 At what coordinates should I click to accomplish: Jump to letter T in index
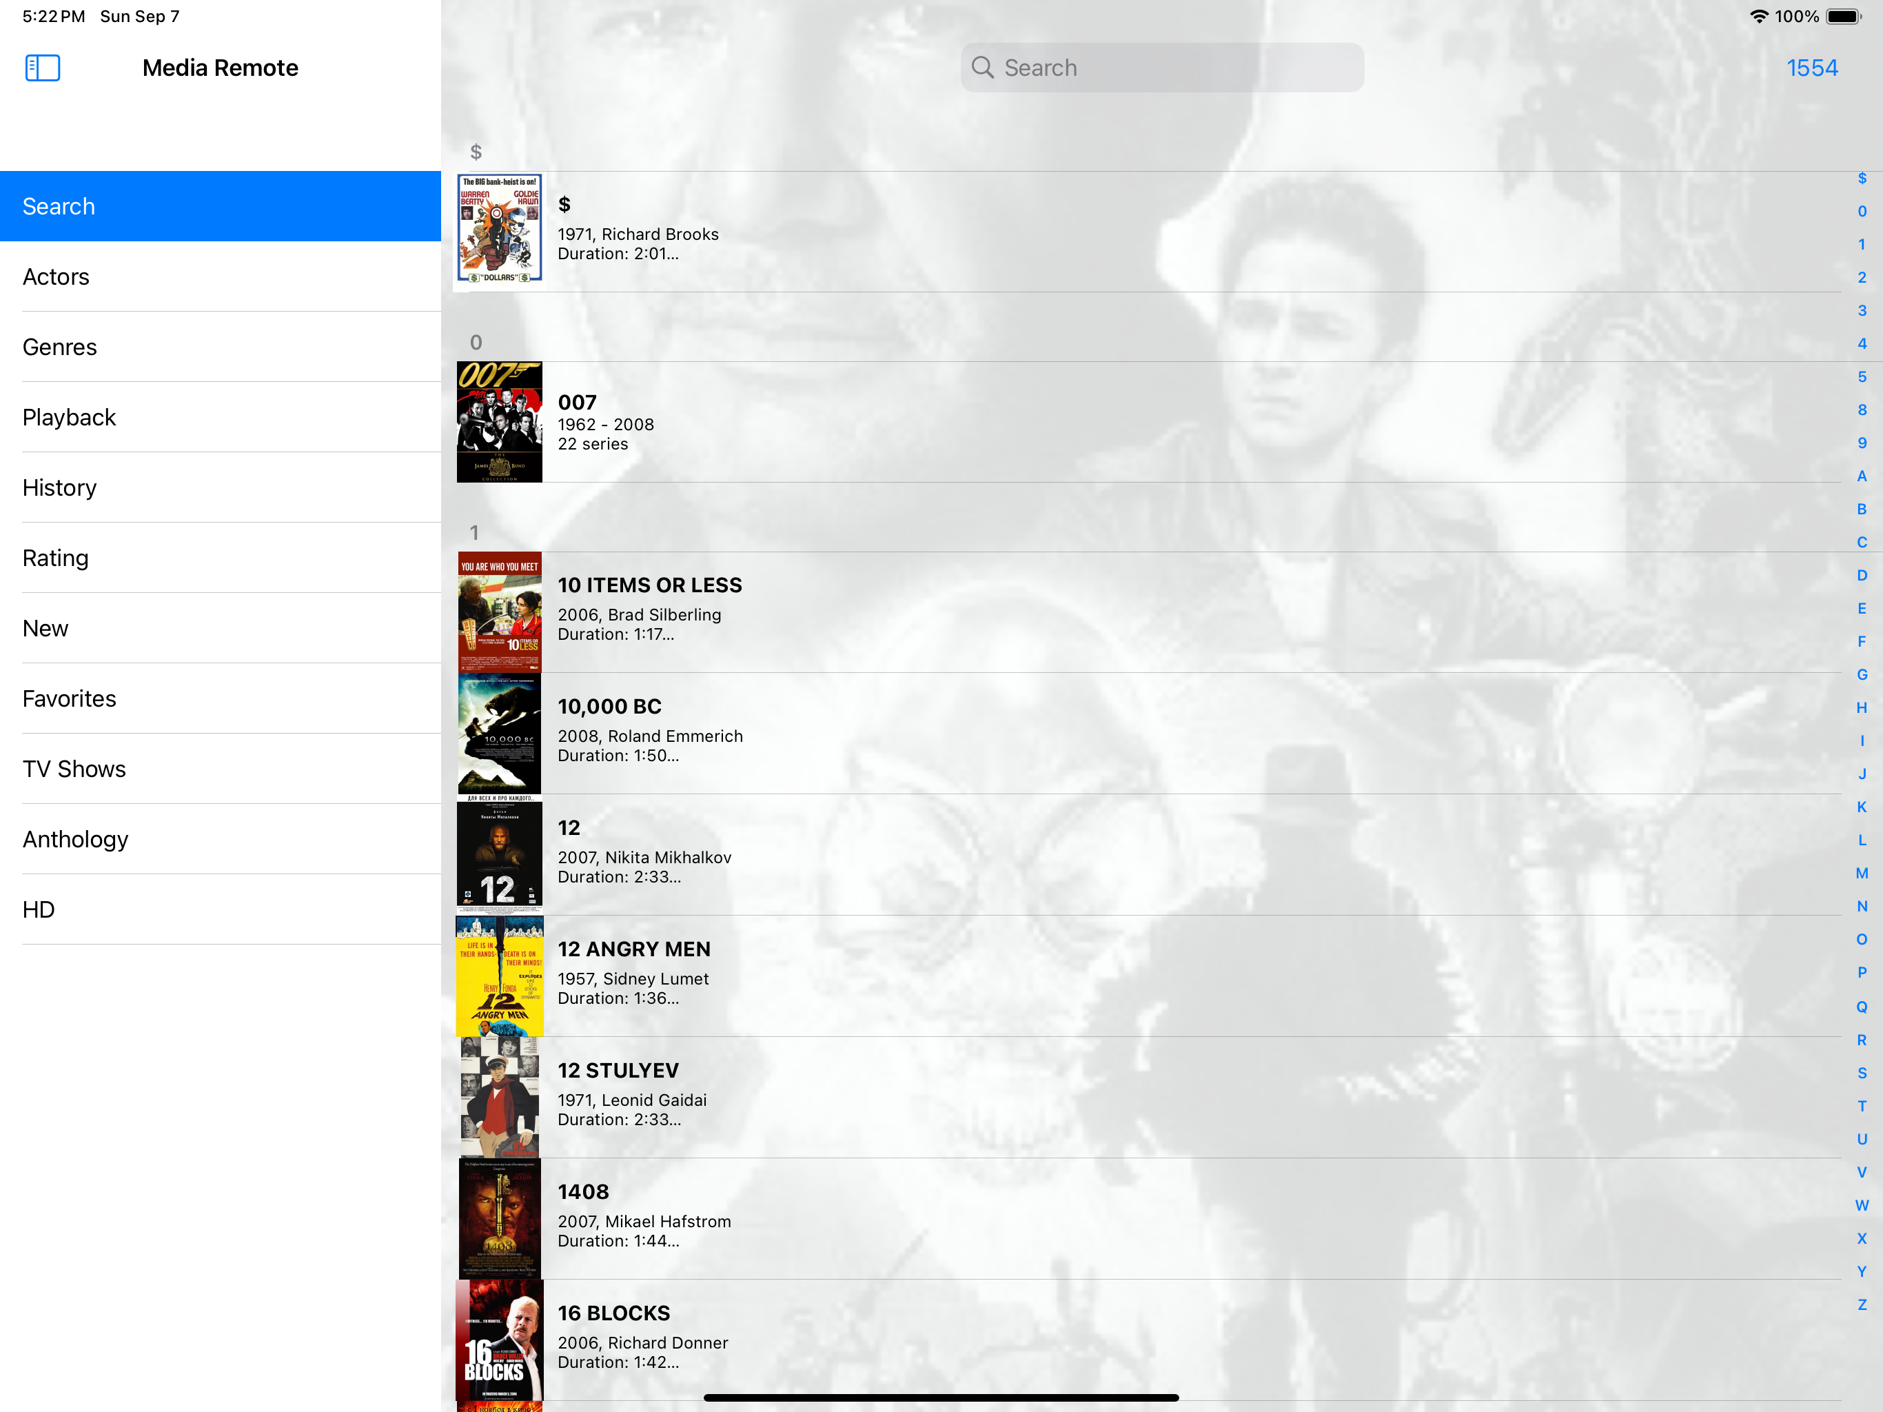coord(1862,1107)
